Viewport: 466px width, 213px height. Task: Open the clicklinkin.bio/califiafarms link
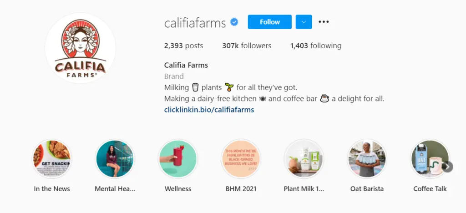tap(209, 110)
